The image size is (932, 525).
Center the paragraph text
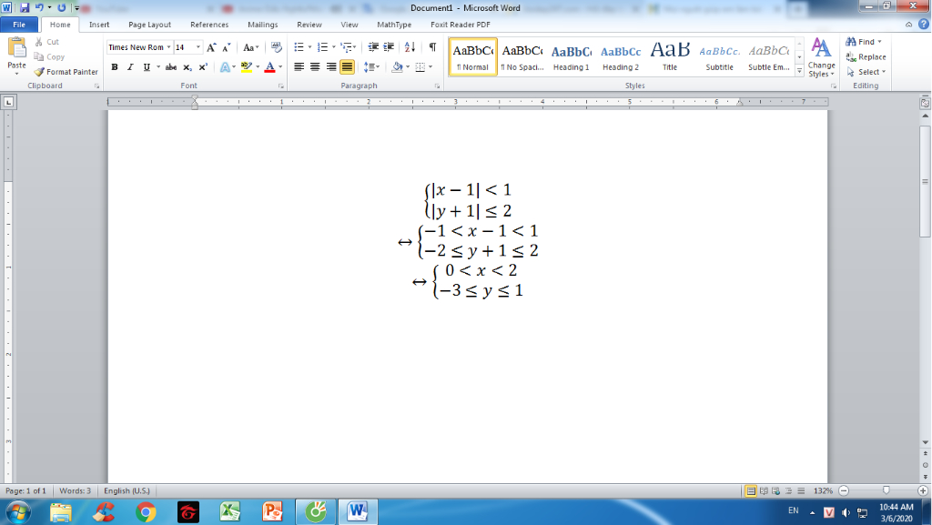point(315,67)
